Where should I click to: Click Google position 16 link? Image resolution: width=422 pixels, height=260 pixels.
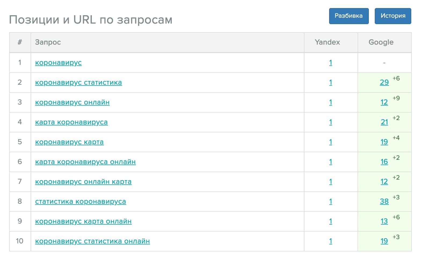point(384,162)
